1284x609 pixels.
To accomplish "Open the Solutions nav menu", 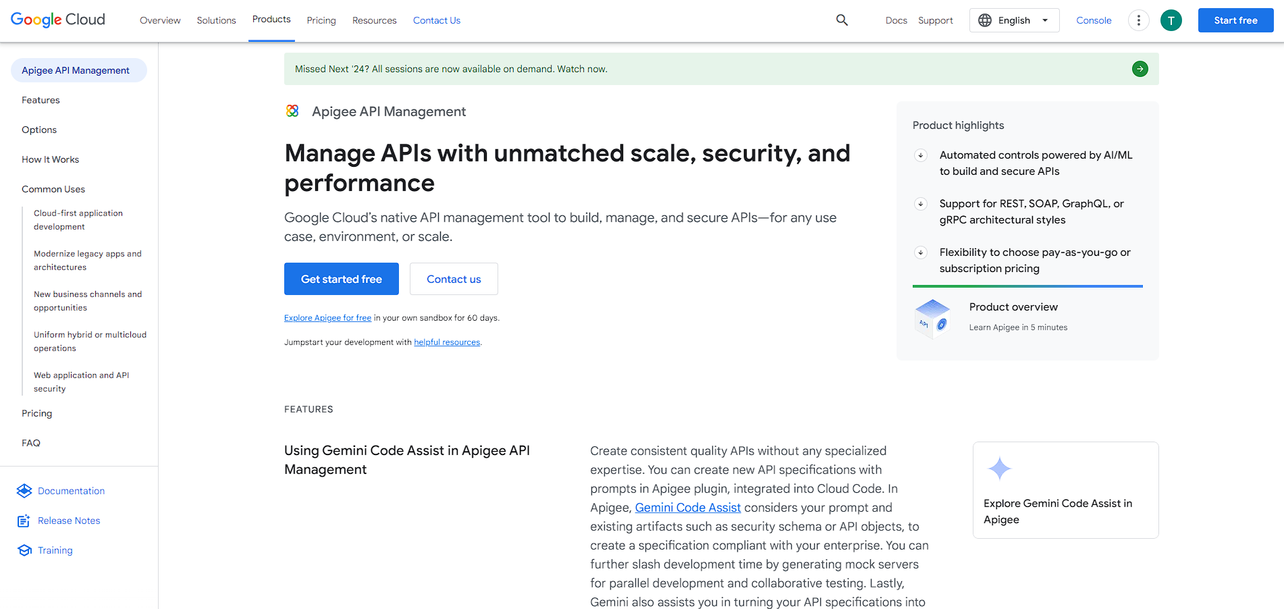I will (x=217, y=20).
